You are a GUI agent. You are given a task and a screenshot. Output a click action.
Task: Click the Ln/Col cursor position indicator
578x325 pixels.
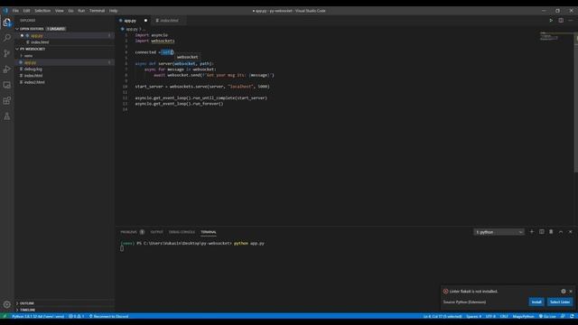click(443, 316)
